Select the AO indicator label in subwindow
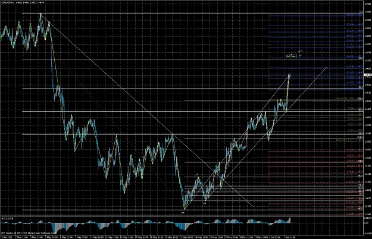The width and height of the screenshot is (372, 239). 7,218
